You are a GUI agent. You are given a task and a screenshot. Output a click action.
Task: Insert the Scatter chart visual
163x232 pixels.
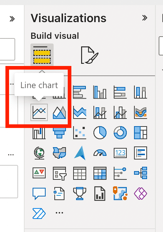point(80,133)
